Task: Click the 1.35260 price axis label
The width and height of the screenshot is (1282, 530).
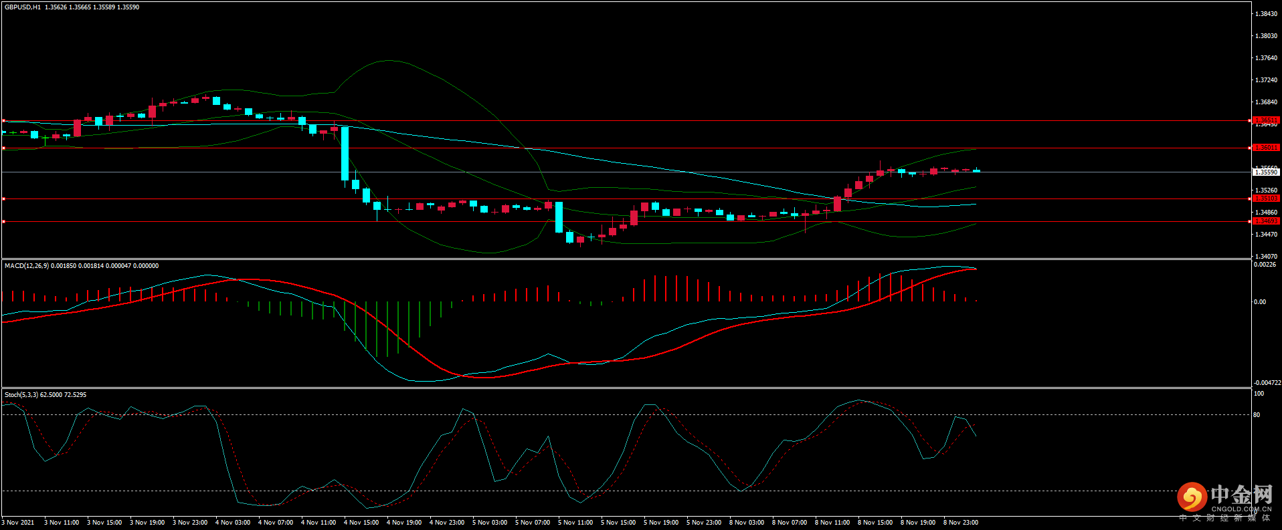Action: [x=1266, y=190]
